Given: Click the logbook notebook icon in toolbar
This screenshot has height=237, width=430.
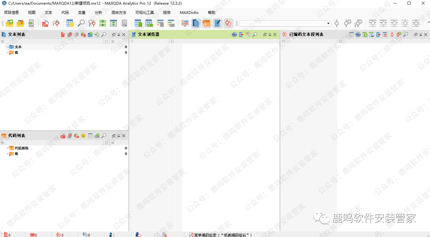Looking at the screenshot, I should [x=124, y=24].
